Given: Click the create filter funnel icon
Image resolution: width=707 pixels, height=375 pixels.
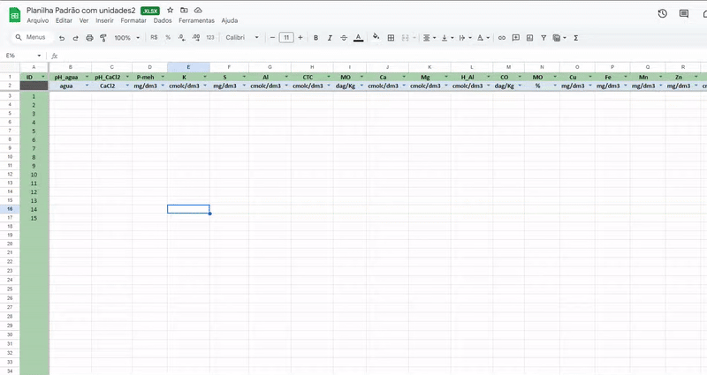Looking at the screenshot, I should coord(544,38).
